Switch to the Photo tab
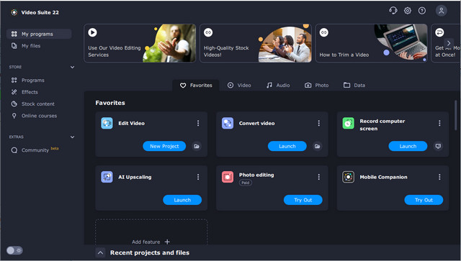Image resolution: width=461 pixels, height=261 pixels. pyautogui.click(x=317, y=86)
